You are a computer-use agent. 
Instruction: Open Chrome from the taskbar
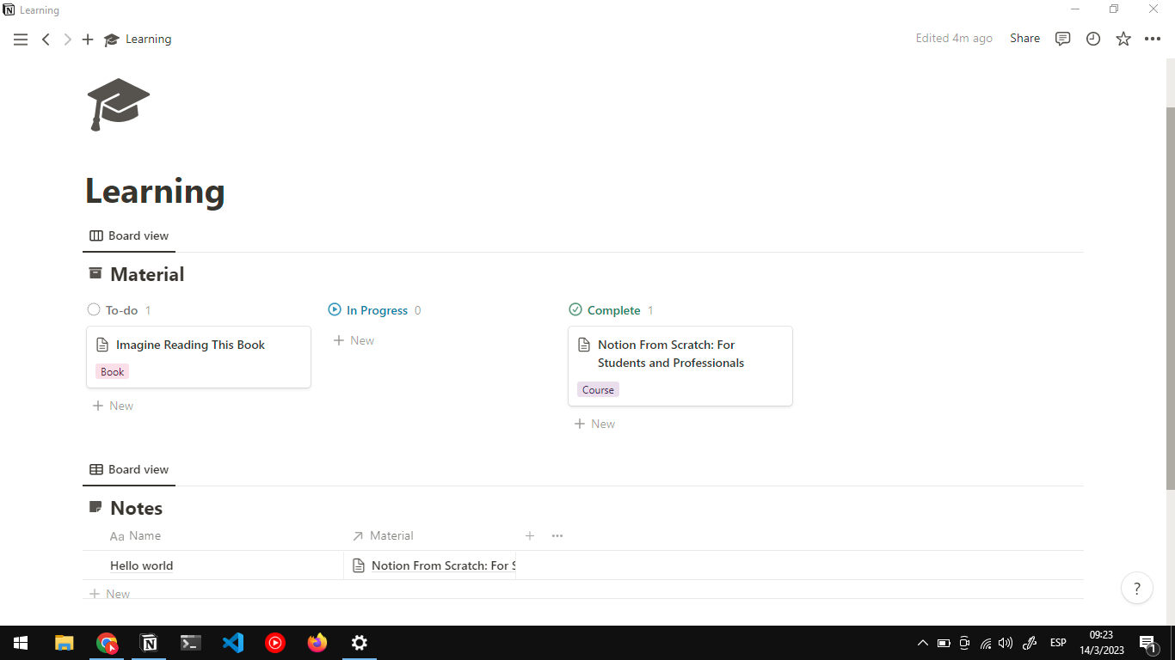click(107, 643)
